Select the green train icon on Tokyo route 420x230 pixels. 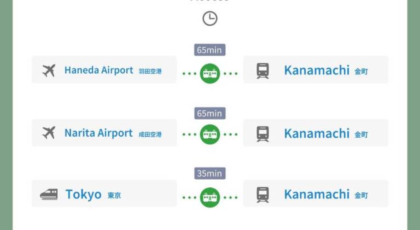(210, 197)
